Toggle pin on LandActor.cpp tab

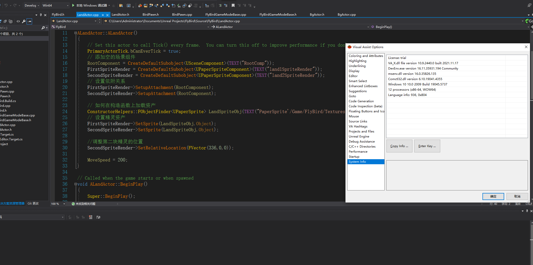point(103,15)
